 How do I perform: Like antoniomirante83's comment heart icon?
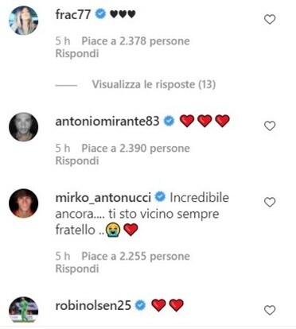coord(270,126)
